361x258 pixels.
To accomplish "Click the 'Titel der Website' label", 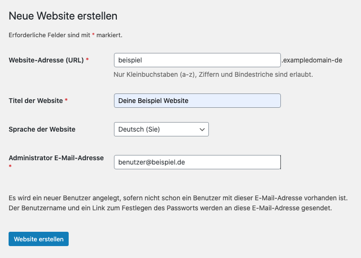I will pyautogui.click(x=36, y=101).
